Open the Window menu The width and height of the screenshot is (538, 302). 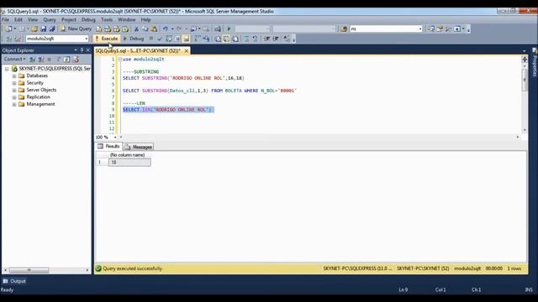tap(127, 19)
